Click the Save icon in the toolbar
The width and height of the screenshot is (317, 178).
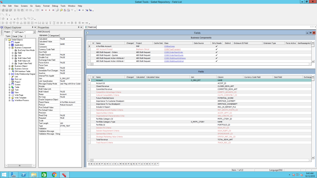[7, 10]
